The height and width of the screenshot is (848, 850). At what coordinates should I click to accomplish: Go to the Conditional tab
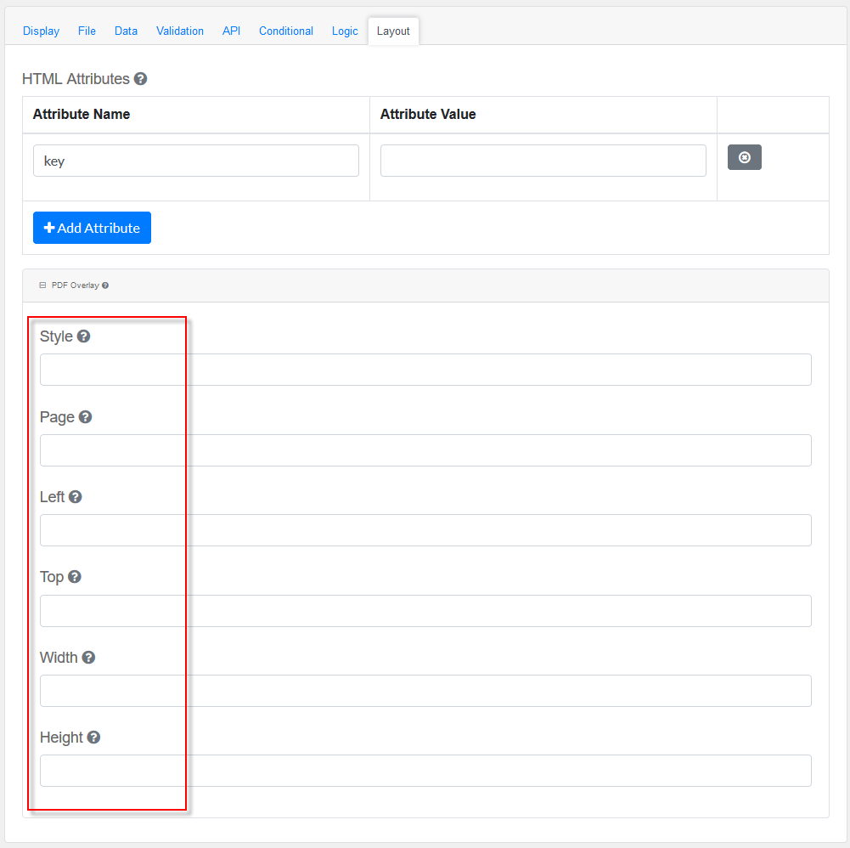(x=286, y=31)
